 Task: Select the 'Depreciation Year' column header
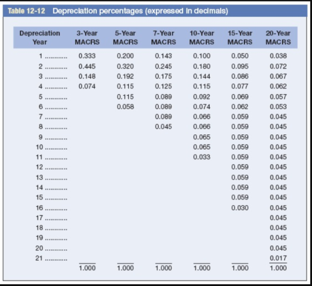click(x=40, y=37)
